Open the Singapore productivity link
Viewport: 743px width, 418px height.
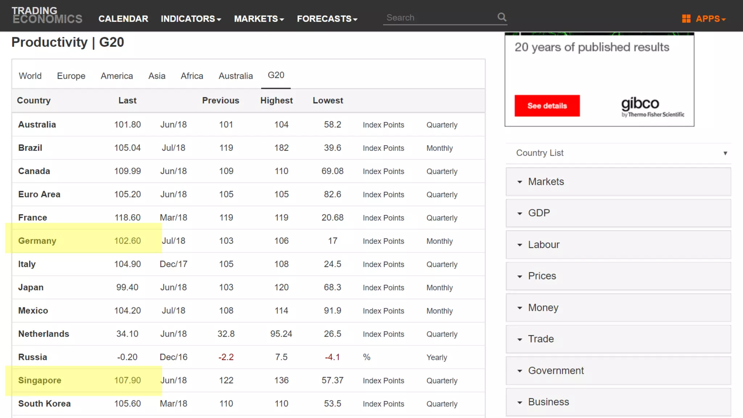point(40,380)
